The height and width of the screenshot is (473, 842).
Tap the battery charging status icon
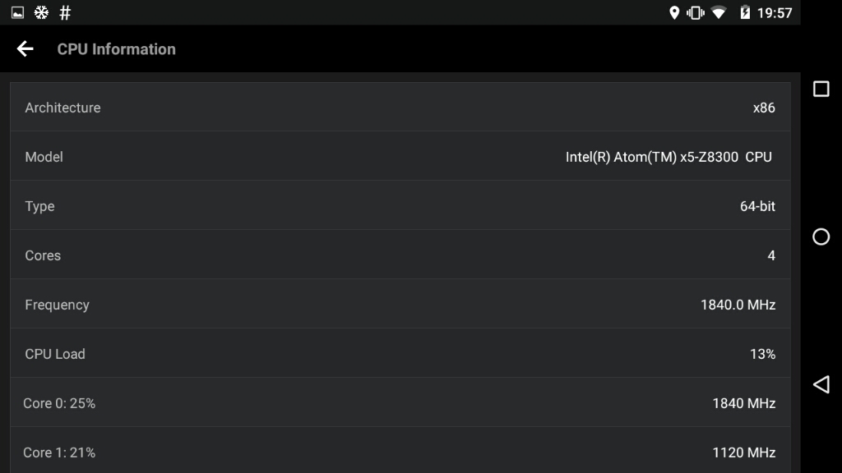(745, 12)
